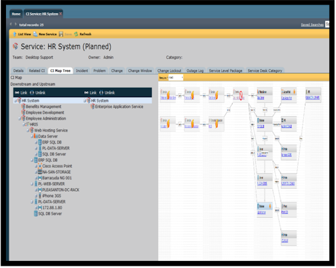Click the Employee Development service icon
336x268 pixels.
tap(23, 113)
